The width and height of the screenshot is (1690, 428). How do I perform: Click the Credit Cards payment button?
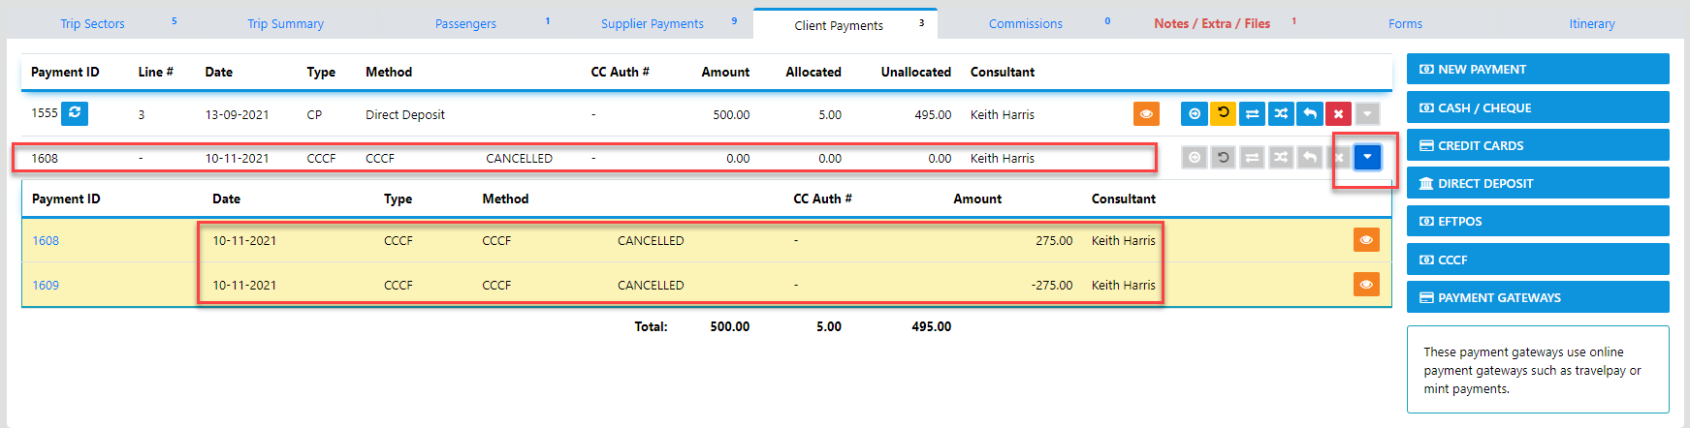(1537, 146)
